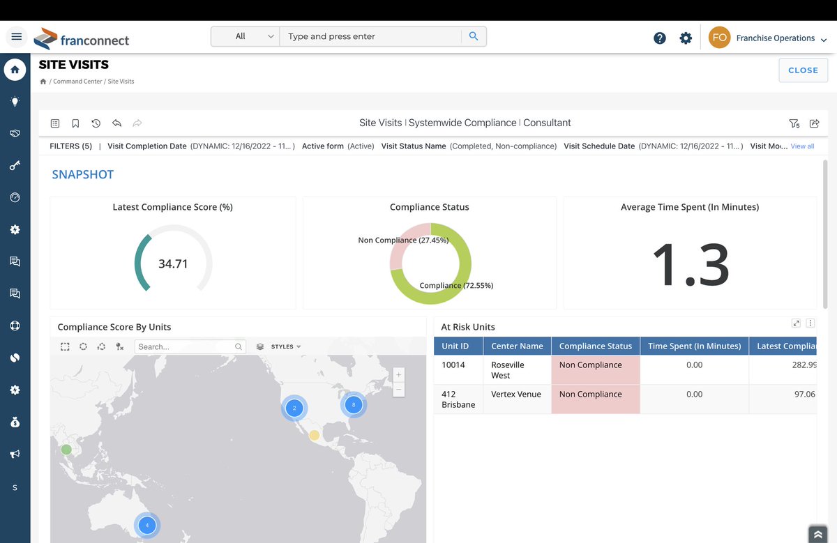Click the Active form filter
Viewport: 837px width, 543px height.
[x=338, y=146]
